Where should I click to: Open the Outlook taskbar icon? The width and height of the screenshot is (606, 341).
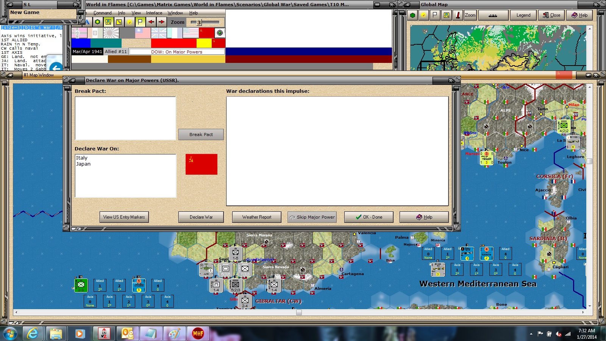tap(127, 333)
